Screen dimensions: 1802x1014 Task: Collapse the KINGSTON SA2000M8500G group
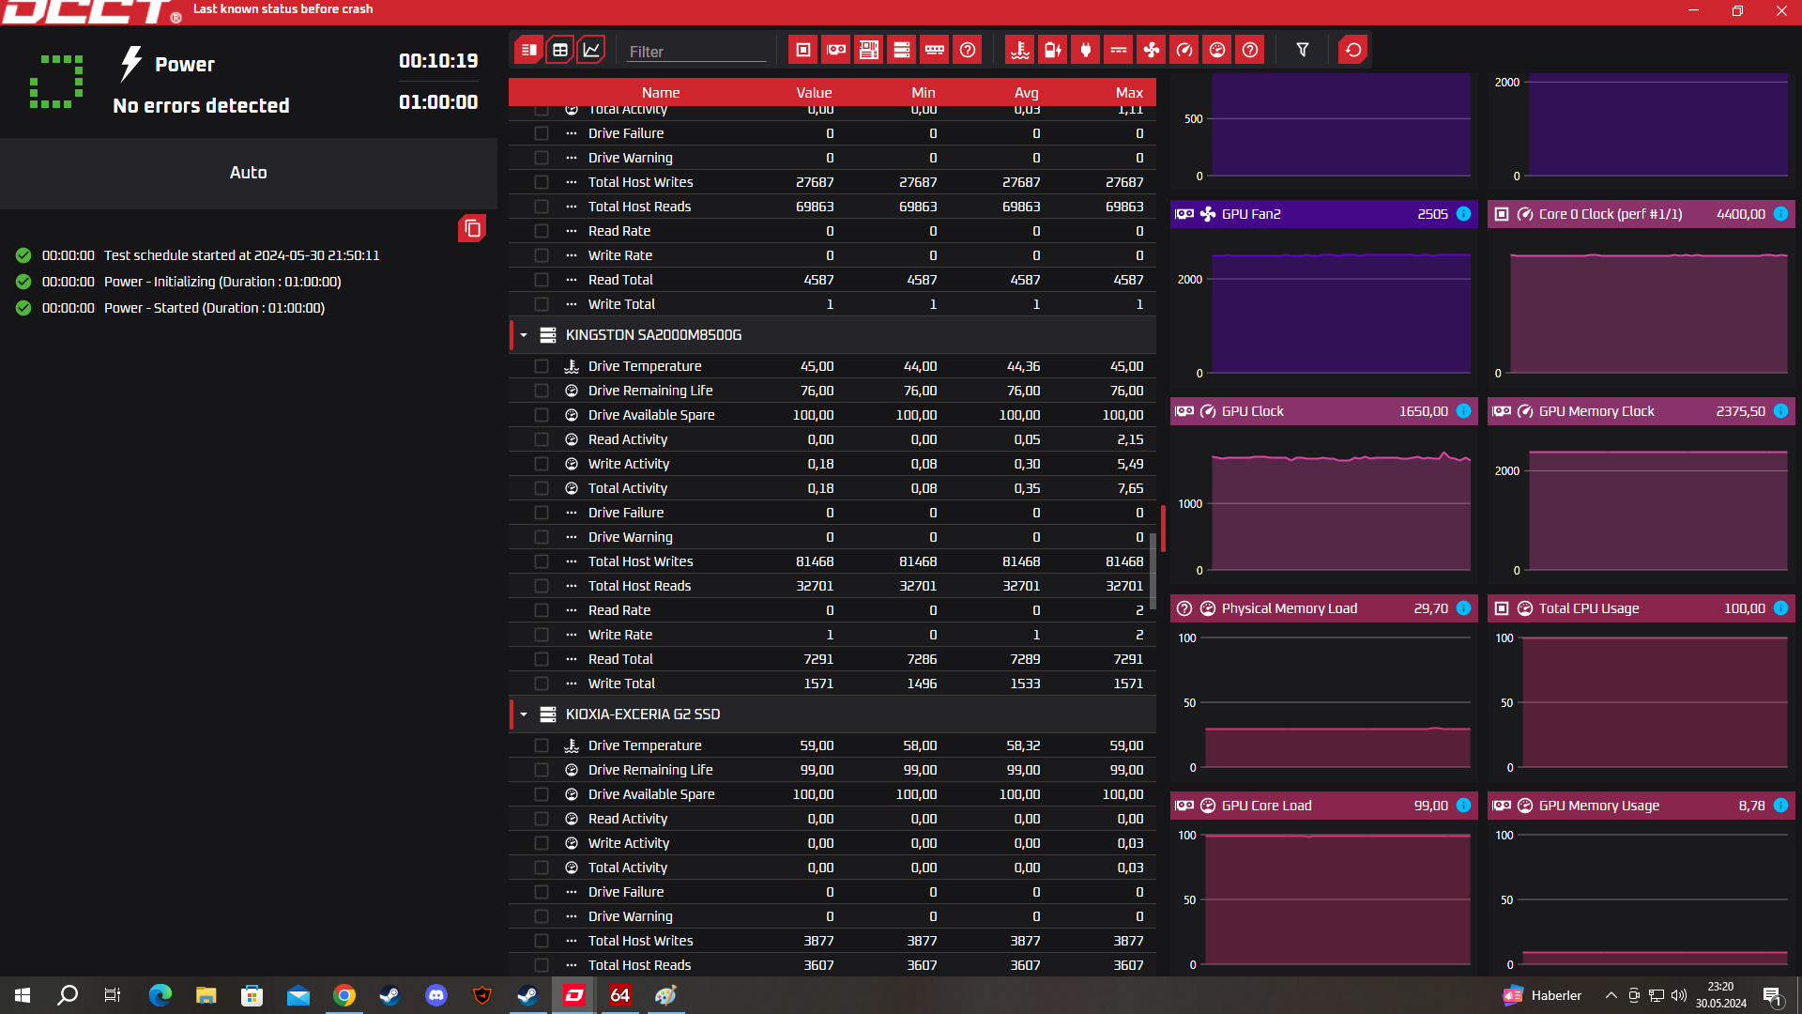(524, 335)
